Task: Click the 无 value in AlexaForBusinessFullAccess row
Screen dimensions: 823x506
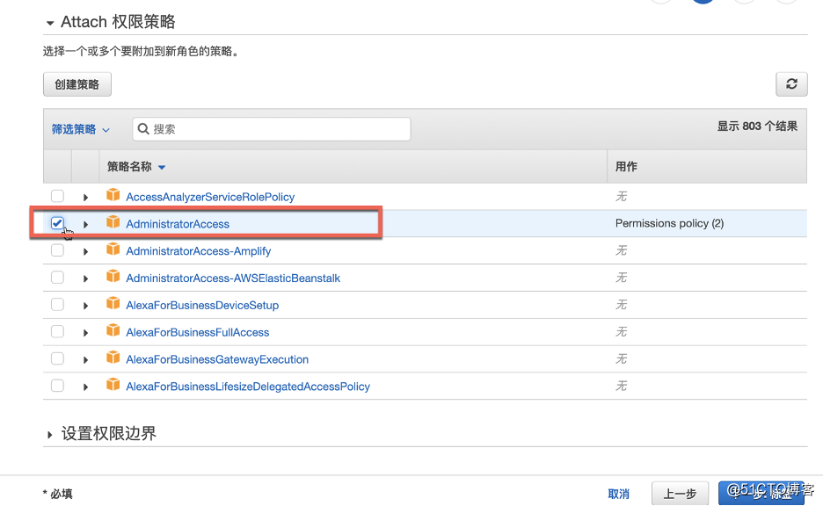Action: (x=621, y=332)
